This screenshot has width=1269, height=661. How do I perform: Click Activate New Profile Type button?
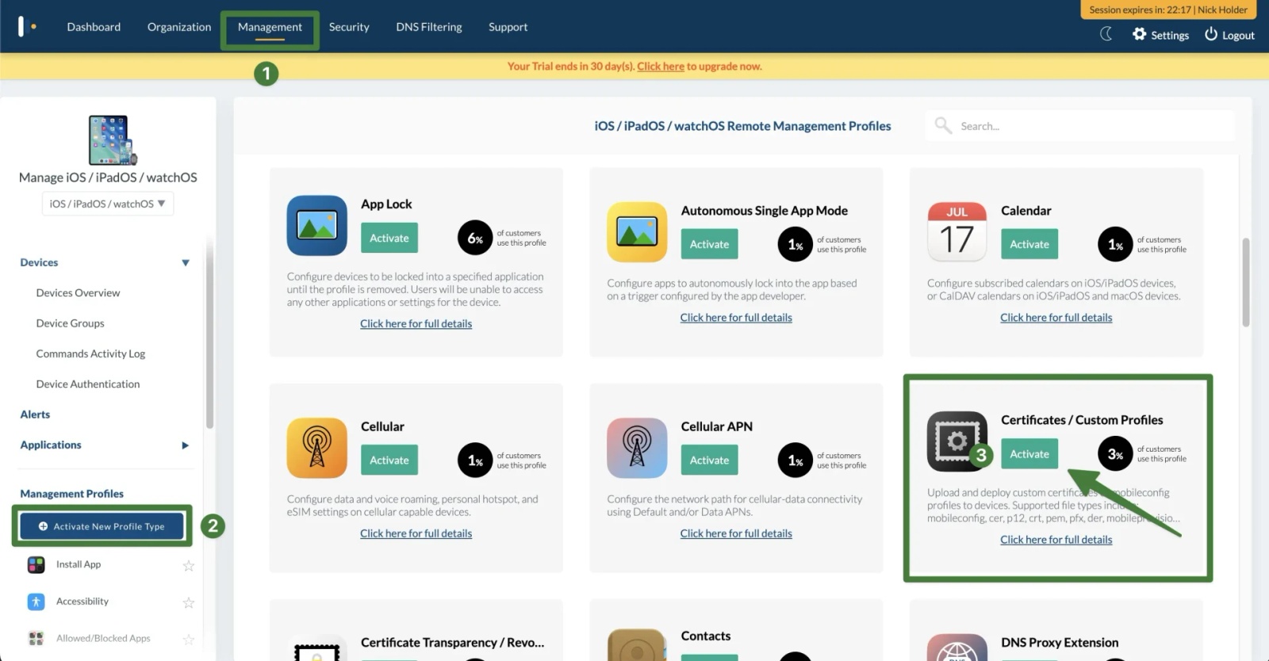pyautogui.click(x=102, y=526)
